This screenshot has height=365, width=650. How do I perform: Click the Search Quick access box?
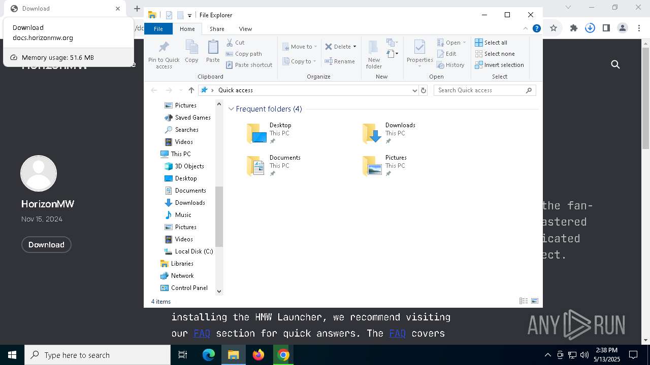pyautogui.click(x=484, y=90)
